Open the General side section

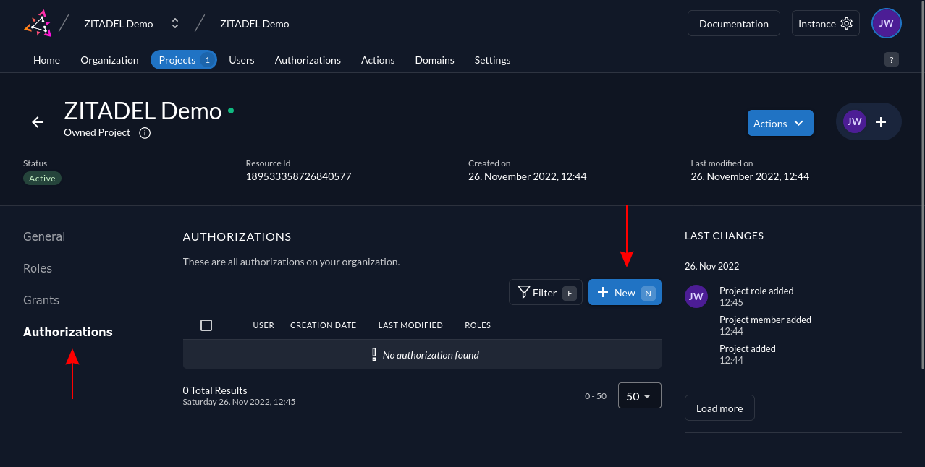pyautogui.click(x=44, y=236)
